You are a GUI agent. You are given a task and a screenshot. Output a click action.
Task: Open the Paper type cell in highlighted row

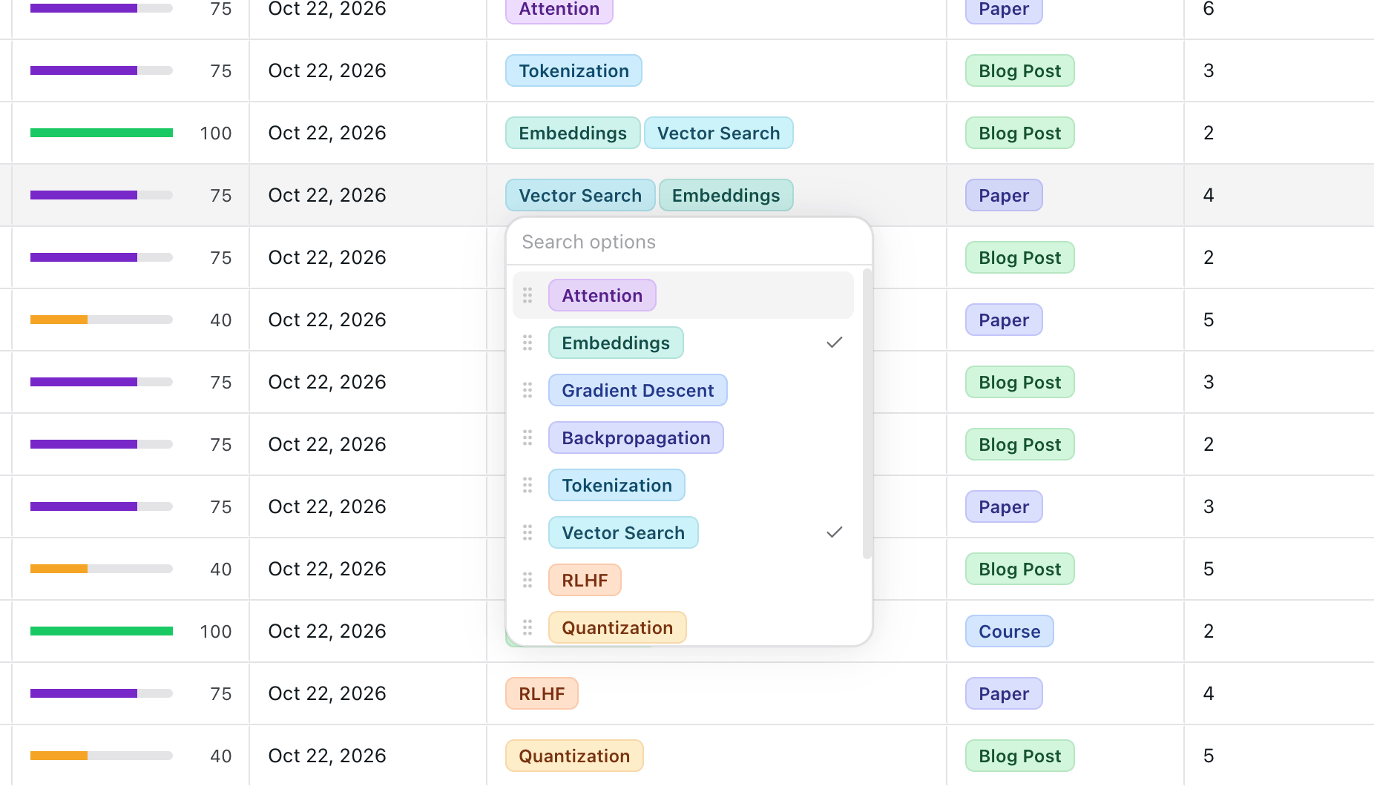1065,195
